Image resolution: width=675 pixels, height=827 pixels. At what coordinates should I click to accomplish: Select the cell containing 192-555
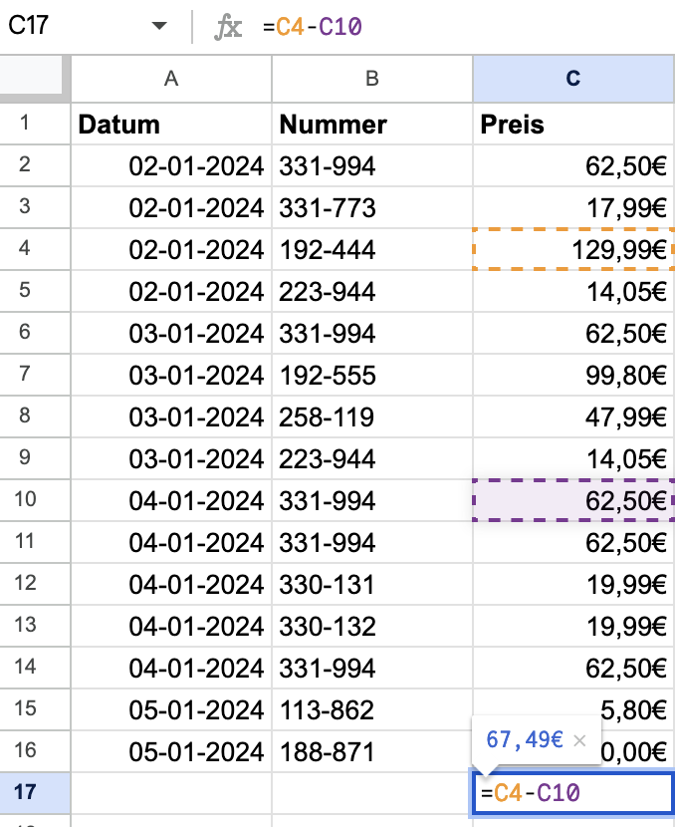(372, 375)
